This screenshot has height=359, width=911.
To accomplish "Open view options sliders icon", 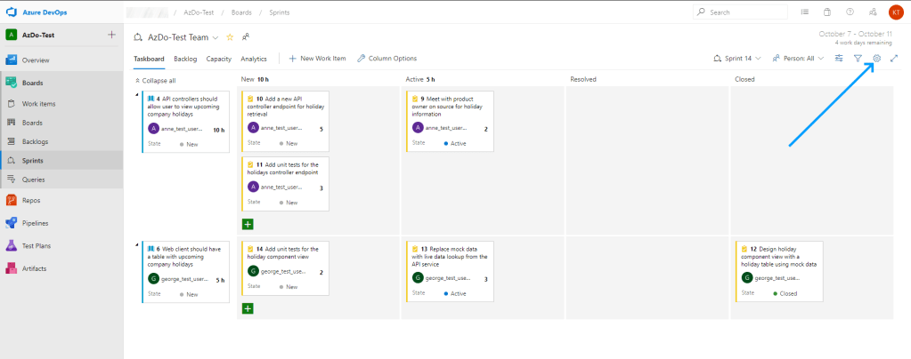I will 839,59.
